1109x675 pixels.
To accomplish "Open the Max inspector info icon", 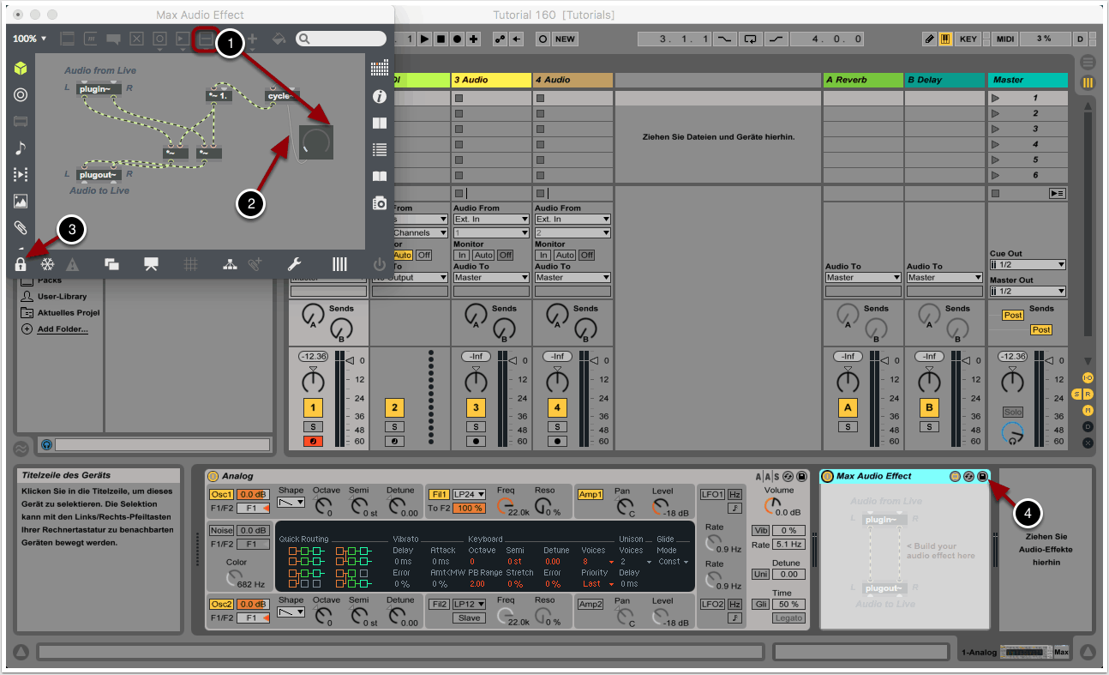I will click(x=380, y=97).
